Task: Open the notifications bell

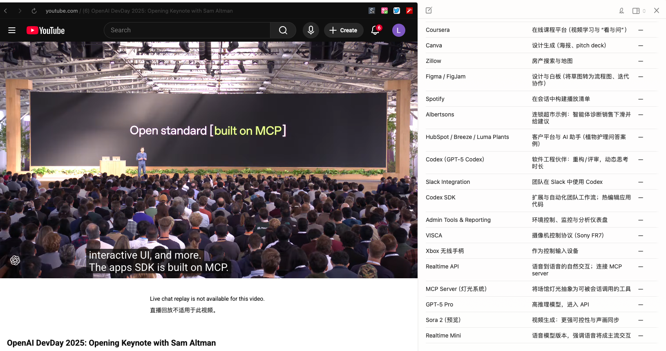Action: [x=375, y=30]
